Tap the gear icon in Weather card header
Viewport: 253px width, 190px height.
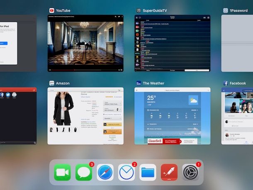coord(137,90)
